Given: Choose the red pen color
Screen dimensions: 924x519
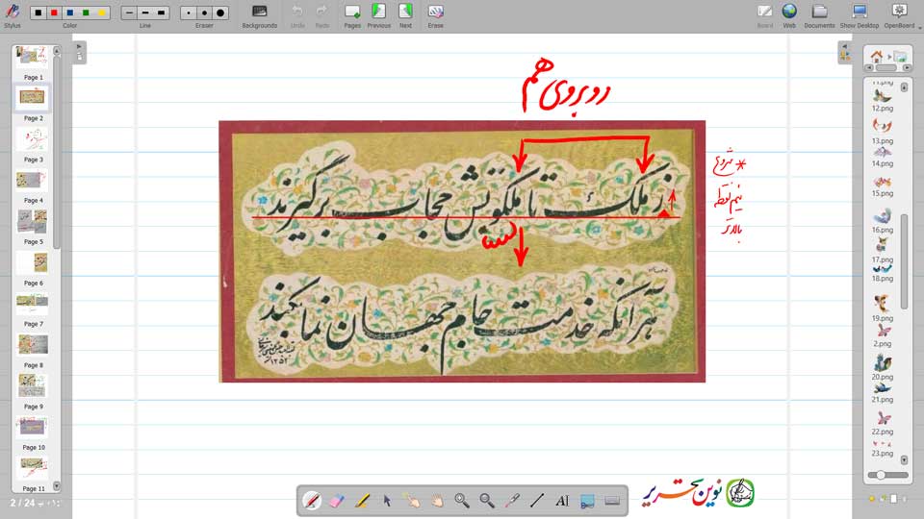Looking at the screenshot, I should pos(53,12).
